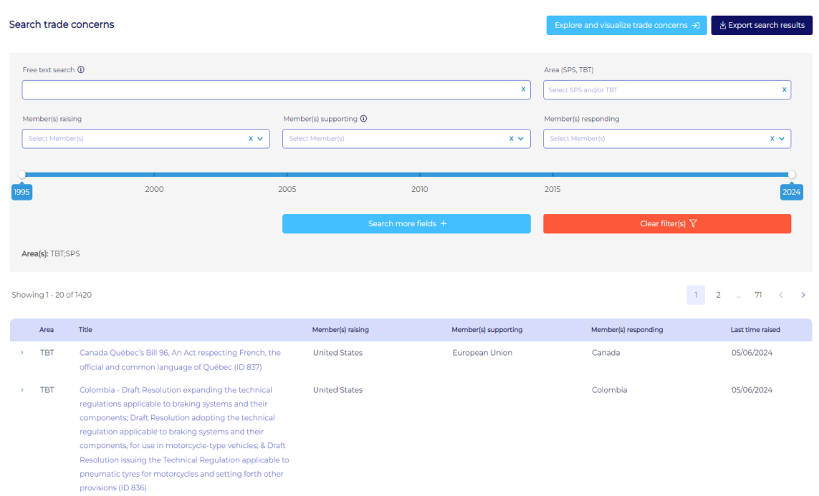The height and width of the screenshot is (496, 819).
Task: Click the previous page arrow
Action: click(x=781, y=295)
